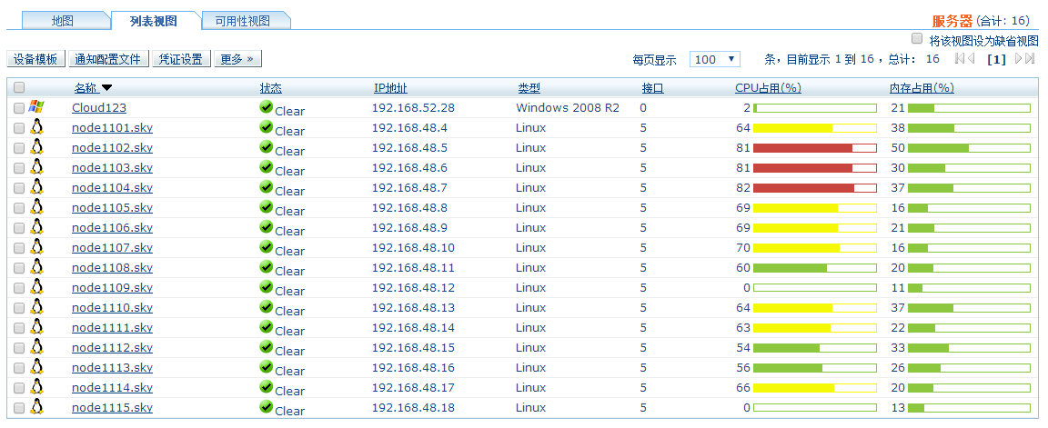
Task: Click the green Clear status icon for Cloud123
Action: coord(267,107)
